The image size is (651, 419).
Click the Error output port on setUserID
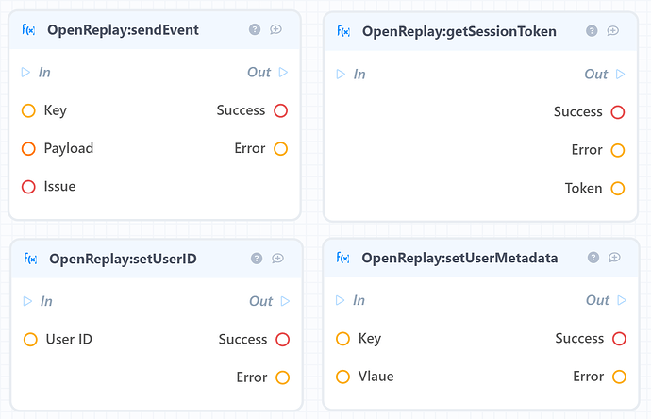[x=283, y=377]
